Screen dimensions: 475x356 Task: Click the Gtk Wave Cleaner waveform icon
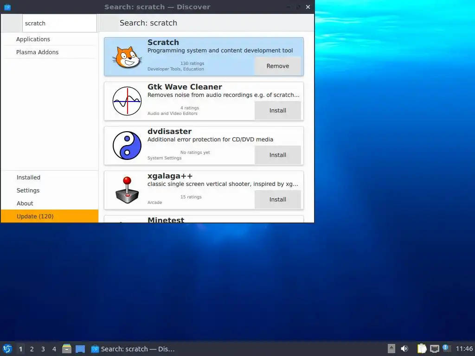point(127,101)
